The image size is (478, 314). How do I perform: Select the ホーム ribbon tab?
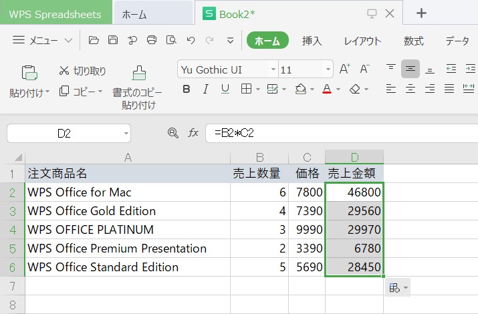(267, 40)
